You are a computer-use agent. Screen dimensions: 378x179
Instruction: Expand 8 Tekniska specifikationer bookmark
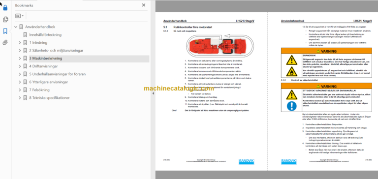pos(20,98)
